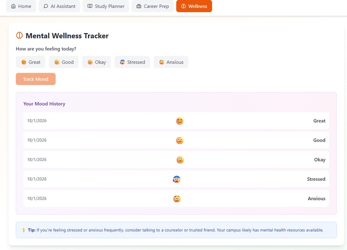
Task: Click the emoji in the Stressed history row
Action: 177,179
